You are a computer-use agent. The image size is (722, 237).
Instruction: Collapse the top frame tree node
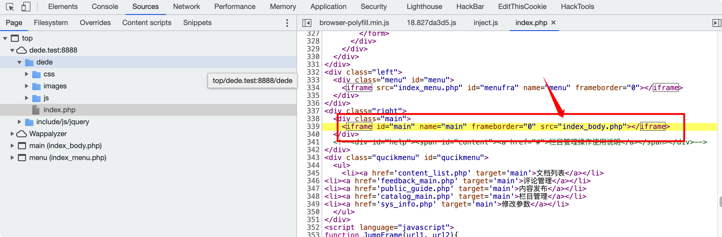[5, 39]
